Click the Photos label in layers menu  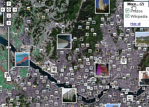(x=136, y=11)
